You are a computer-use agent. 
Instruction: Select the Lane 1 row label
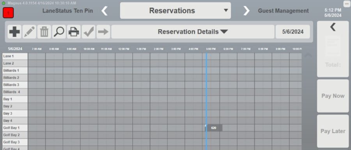click(15, 56)
